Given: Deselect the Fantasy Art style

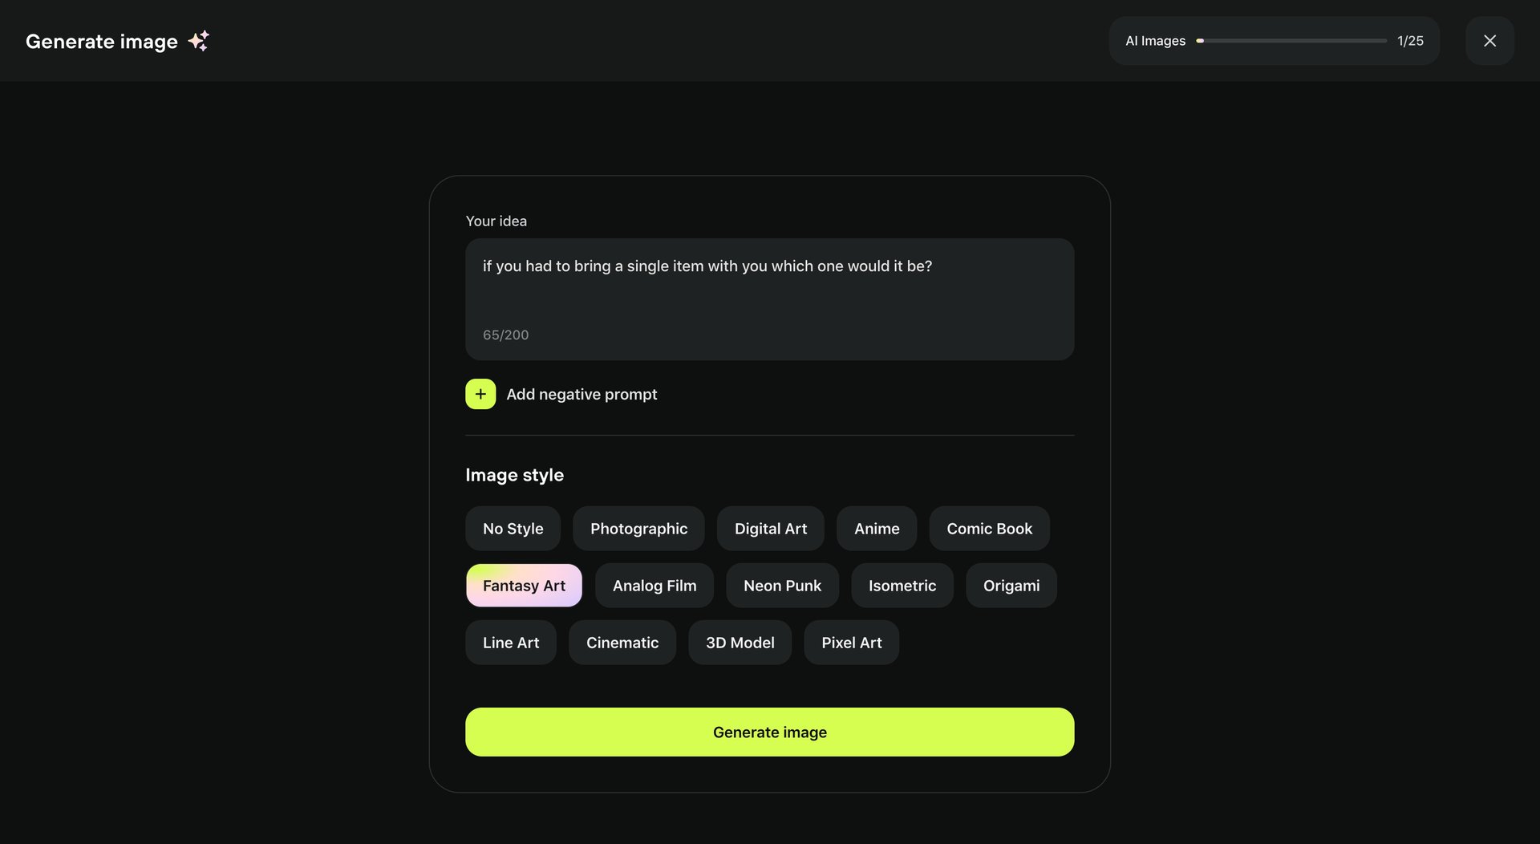Looking at the screenshot, I should coord(524,585).
